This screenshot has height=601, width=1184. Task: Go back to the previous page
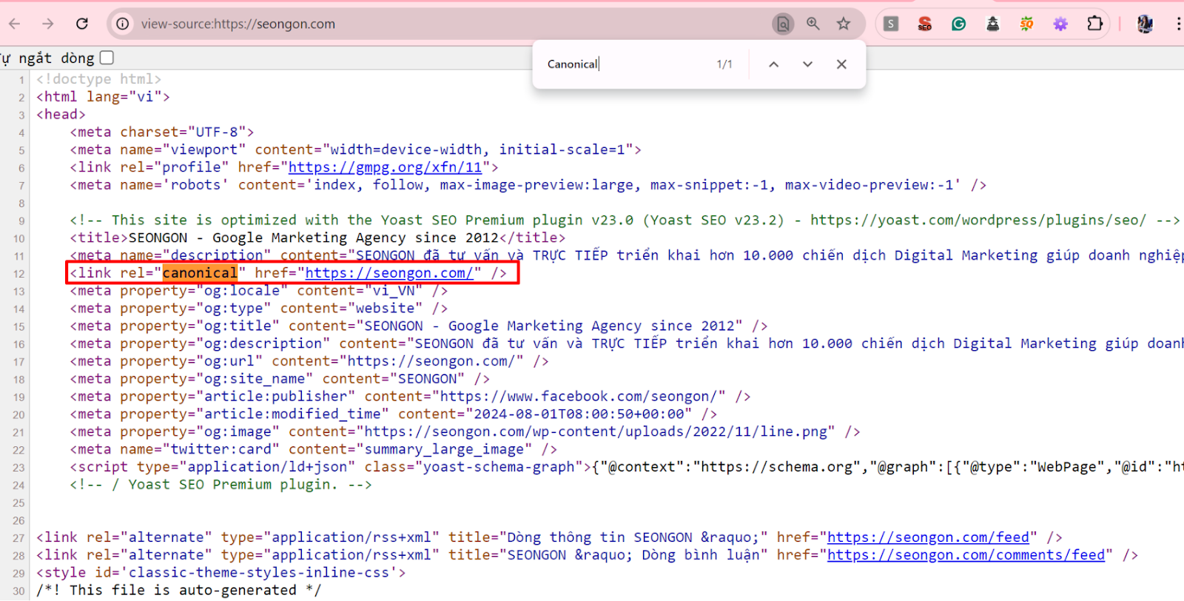click(x=15, y=24)
